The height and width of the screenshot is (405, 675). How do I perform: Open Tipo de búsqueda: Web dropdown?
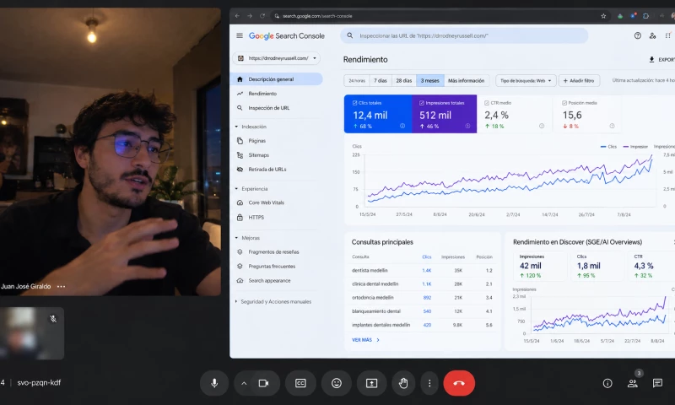[526, 80]
